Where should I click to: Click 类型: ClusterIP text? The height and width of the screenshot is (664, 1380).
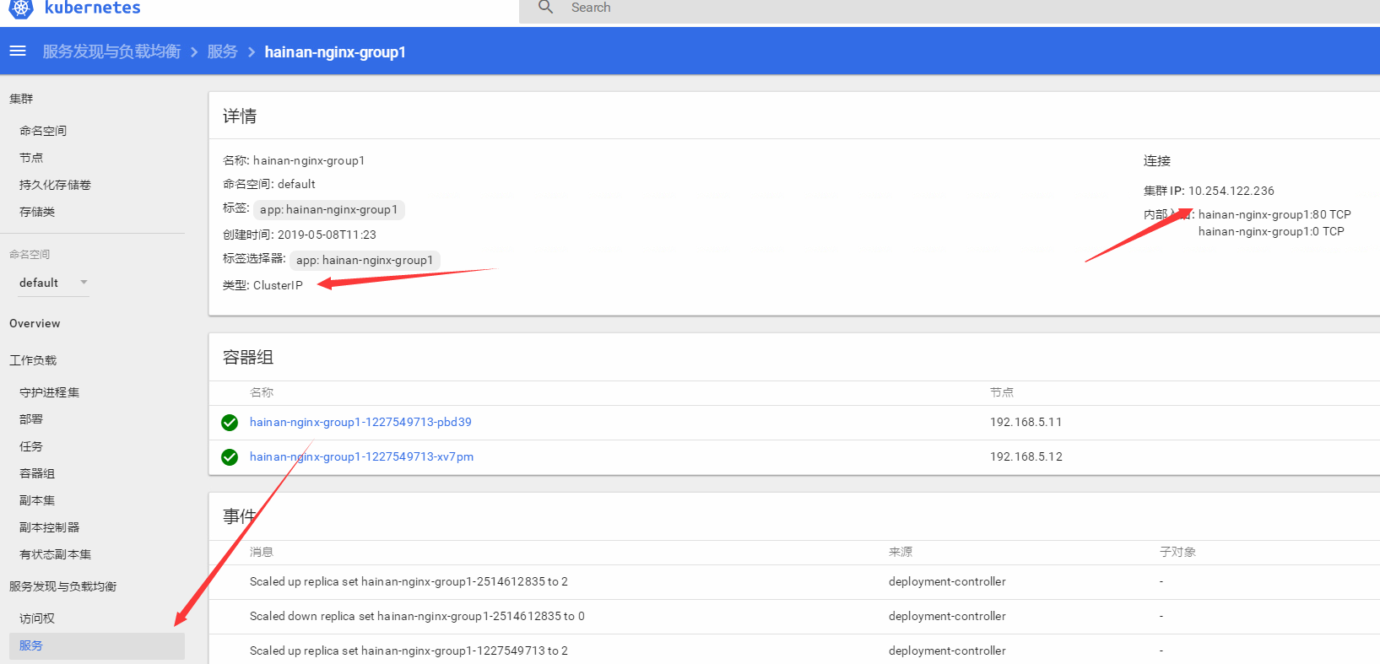[262, 285]
